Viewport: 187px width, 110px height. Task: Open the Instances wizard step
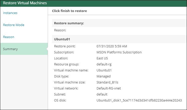click(x=10, y=13)
